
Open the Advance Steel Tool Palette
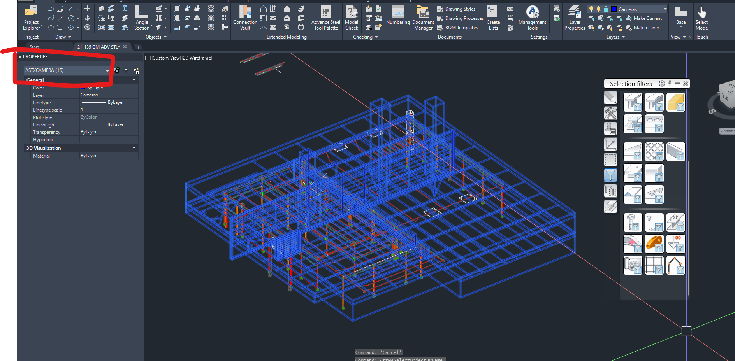tap(325, 17)
